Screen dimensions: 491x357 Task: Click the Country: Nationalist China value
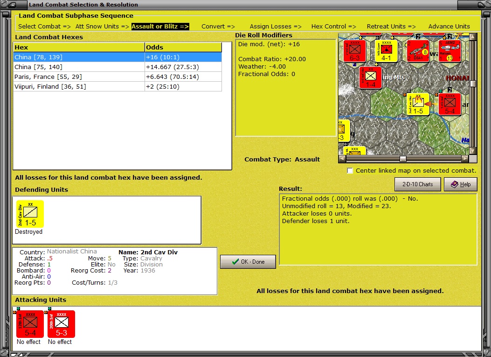72,252
